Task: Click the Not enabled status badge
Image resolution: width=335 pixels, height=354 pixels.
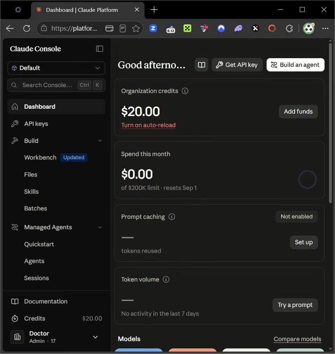Action: pos(297,216)
